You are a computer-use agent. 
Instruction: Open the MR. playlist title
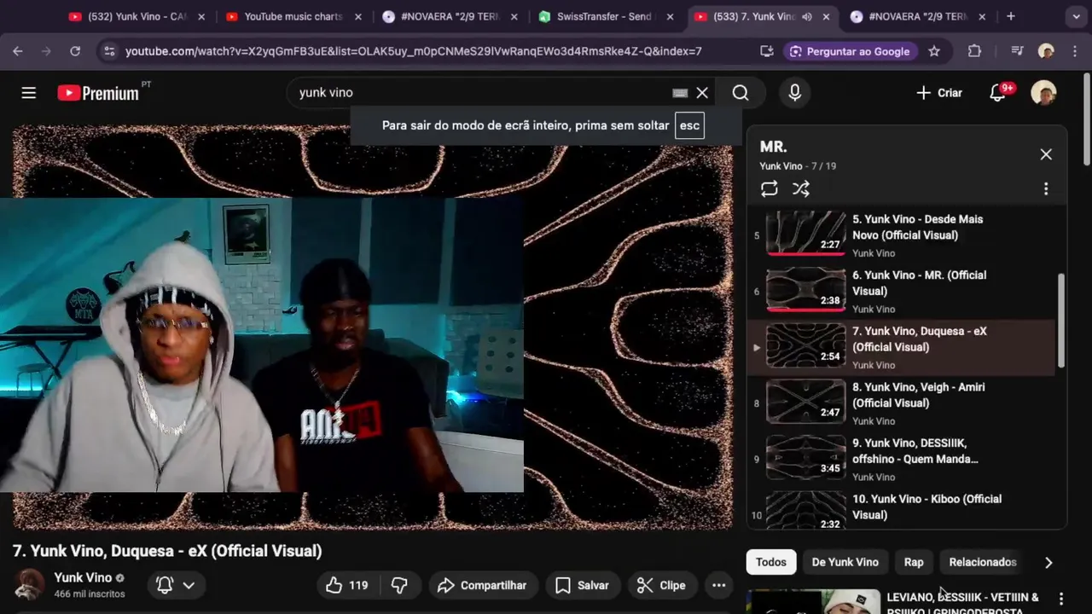pyautogui.click(x=774, y=147)
